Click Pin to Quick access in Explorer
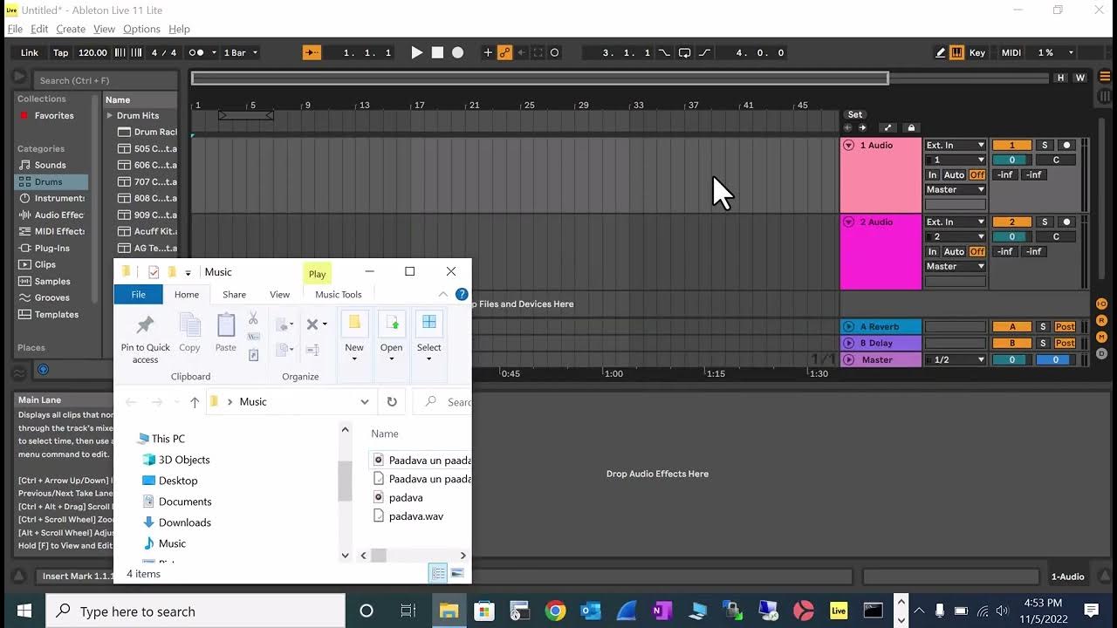This screenshot has height=628, width=1117. 145,338
